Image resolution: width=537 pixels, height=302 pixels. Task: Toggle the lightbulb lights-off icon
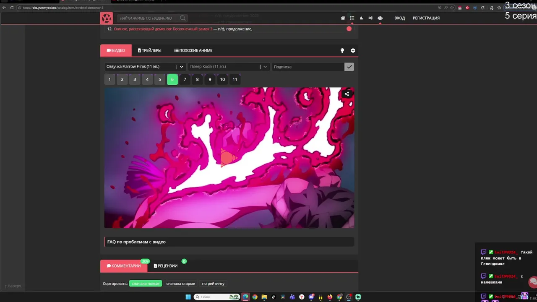[x=342, y=51]
